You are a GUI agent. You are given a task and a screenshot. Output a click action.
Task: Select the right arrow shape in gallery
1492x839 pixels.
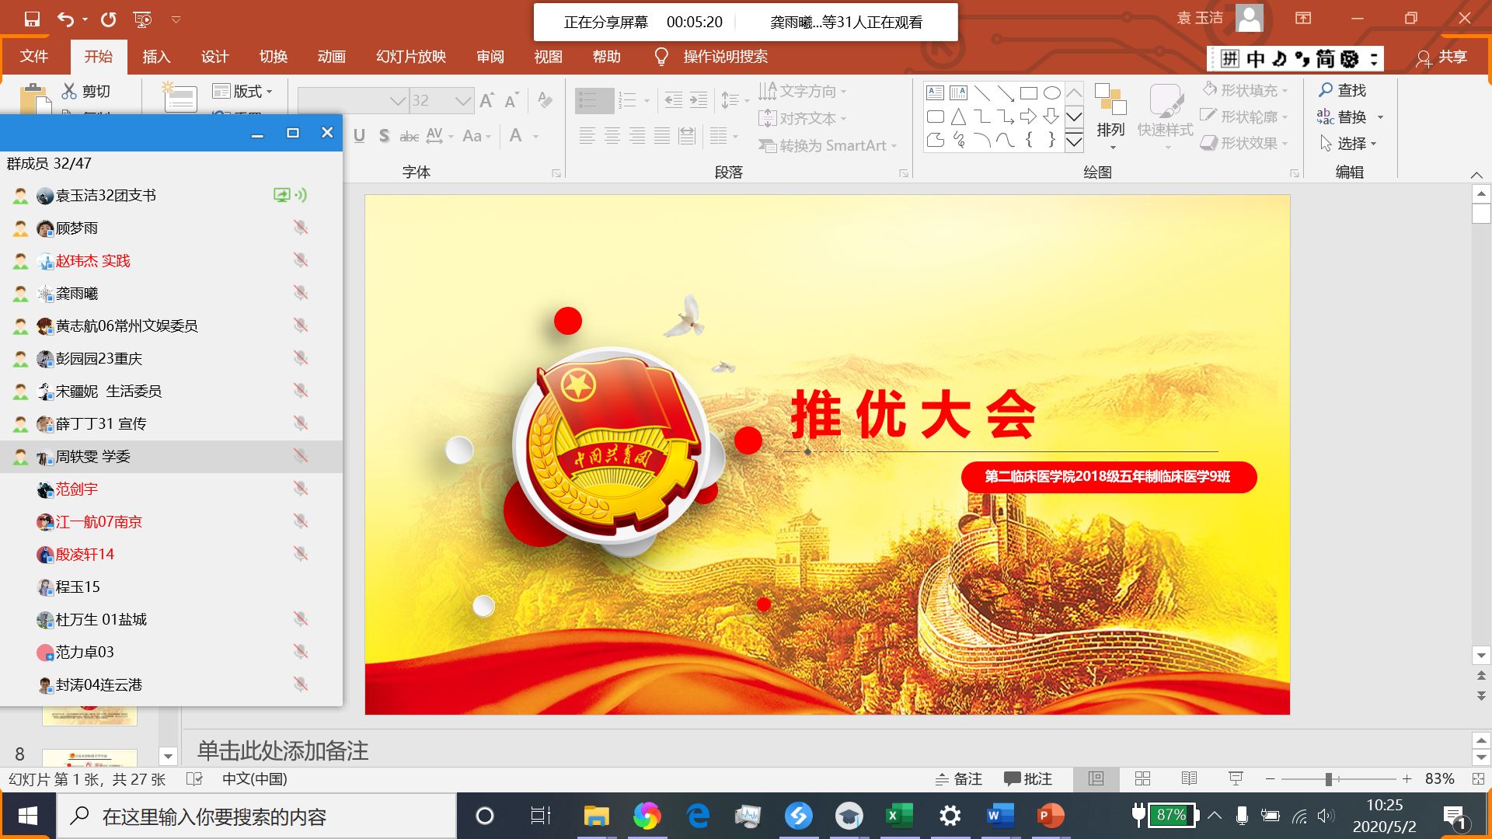1028,117
